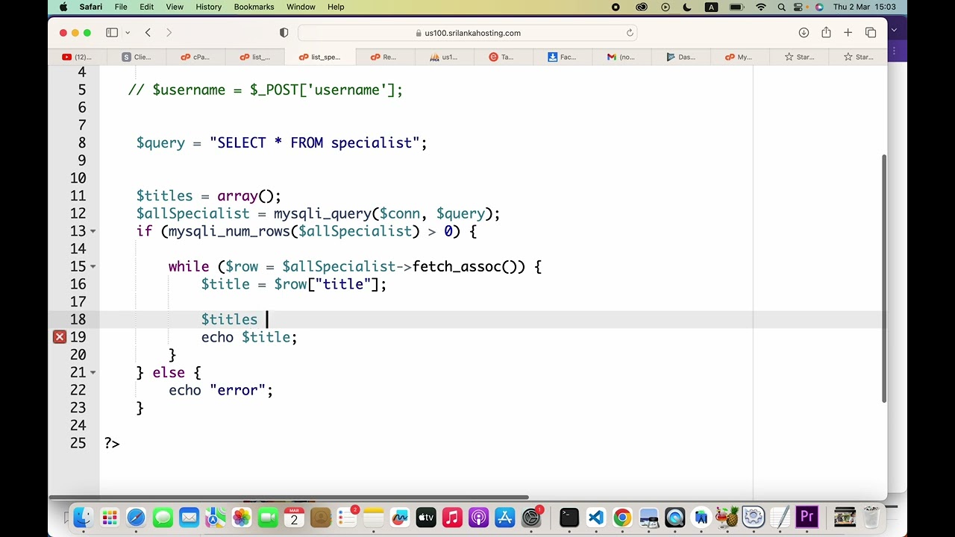
Task: Open App Store from the Dock
Action: click(505, 517)
